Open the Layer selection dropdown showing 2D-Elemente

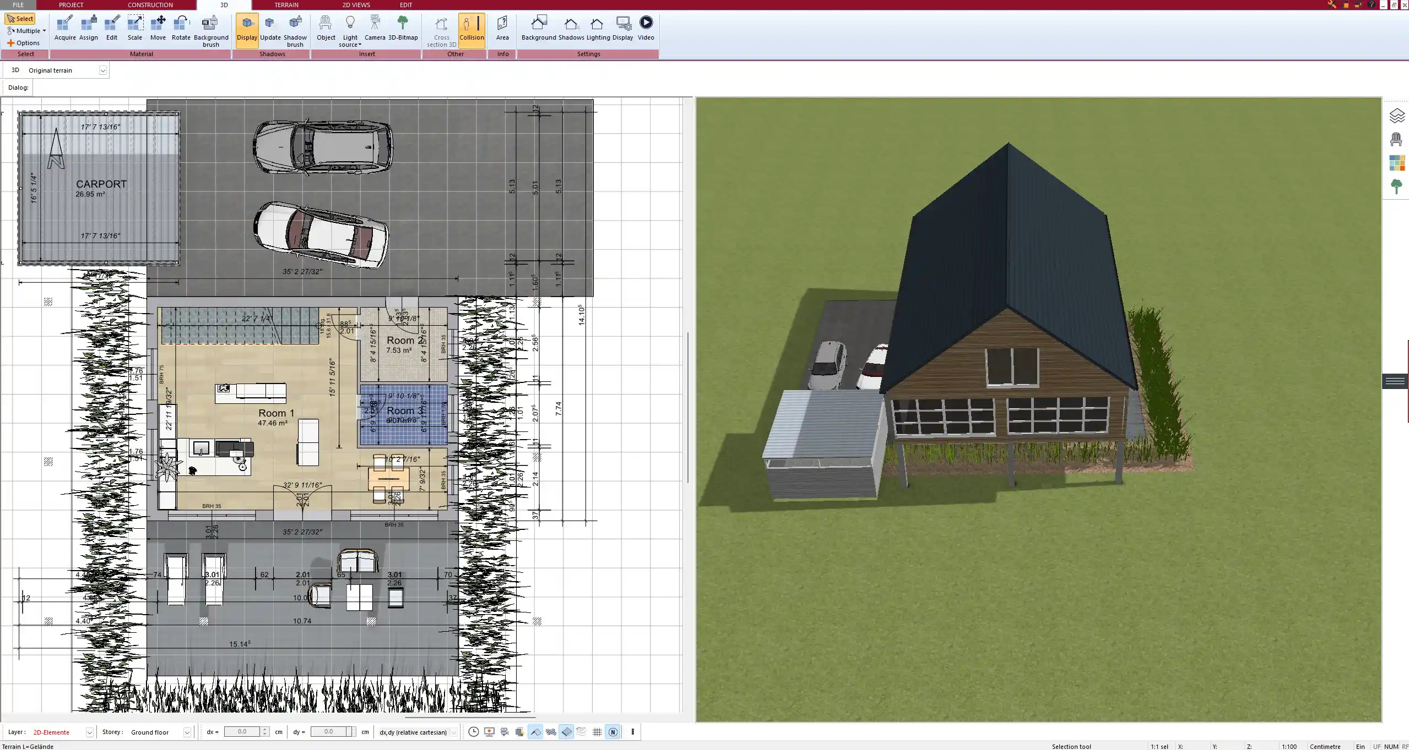coord(89,732)
